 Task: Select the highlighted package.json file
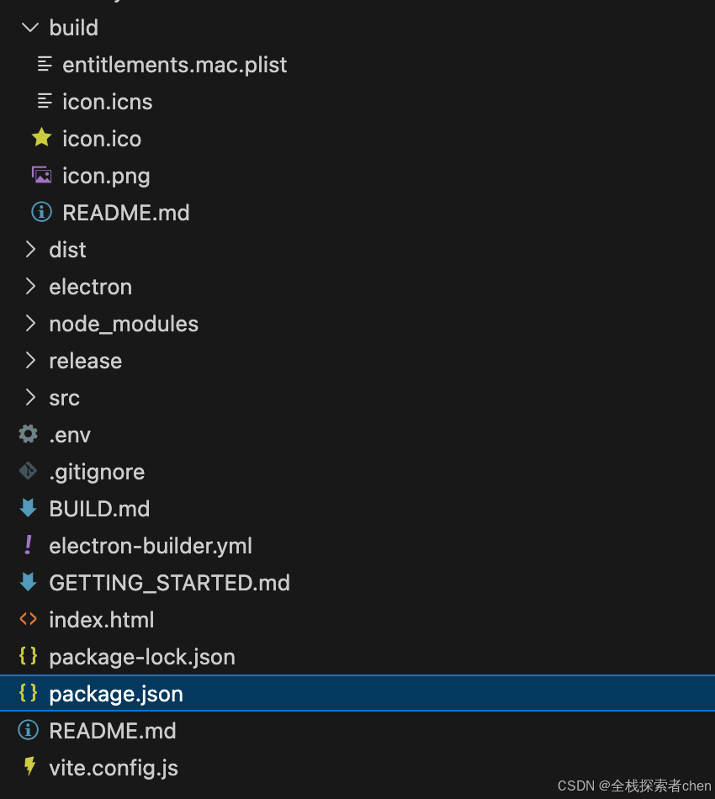pyautogui.click(x=115, y=693)
